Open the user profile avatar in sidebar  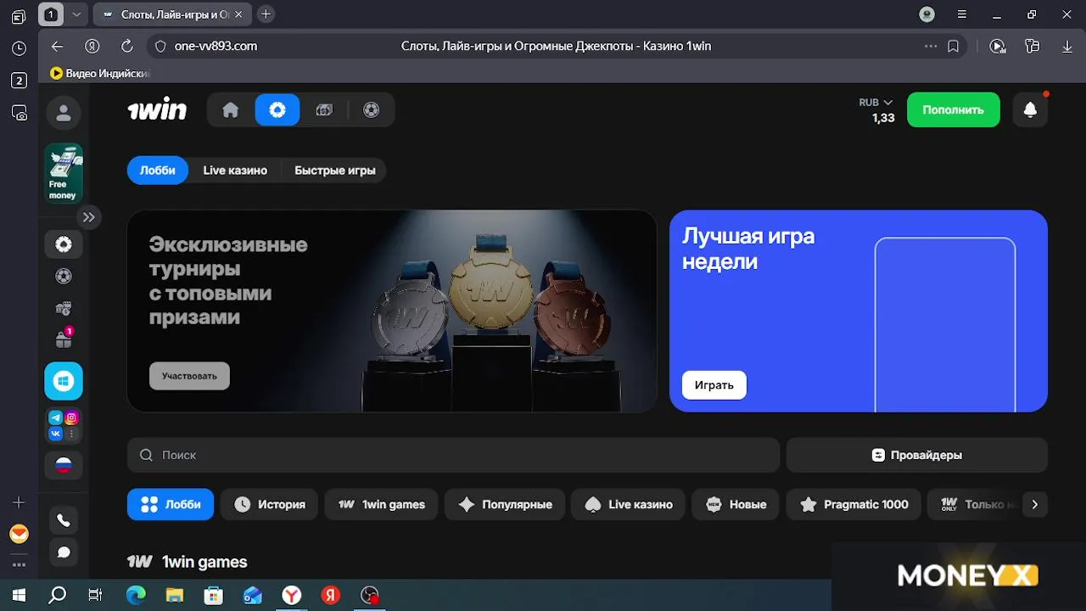point(64,112)
